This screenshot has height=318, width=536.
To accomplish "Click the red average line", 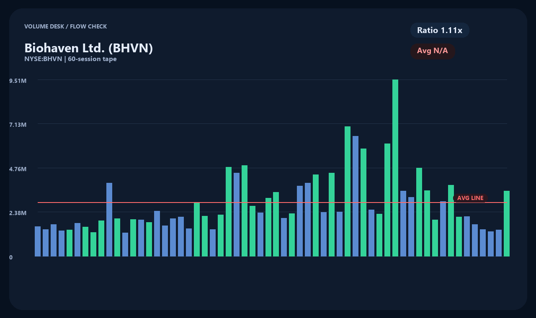I will coord(272,203).
